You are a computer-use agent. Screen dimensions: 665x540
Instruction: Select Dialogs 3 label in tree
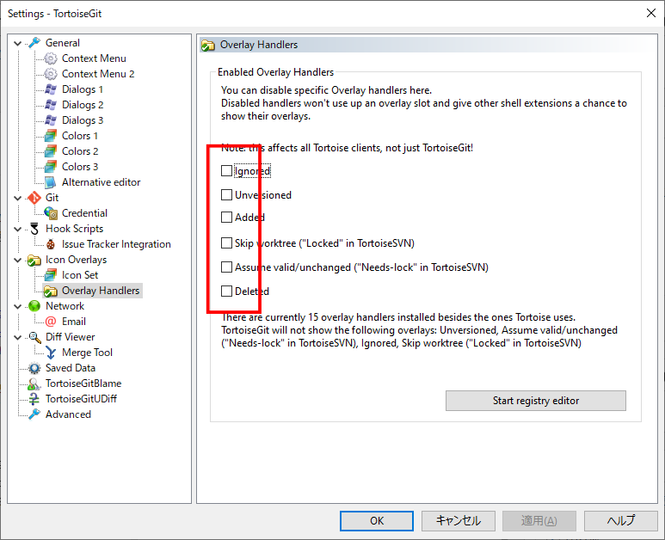coord(83,120)
